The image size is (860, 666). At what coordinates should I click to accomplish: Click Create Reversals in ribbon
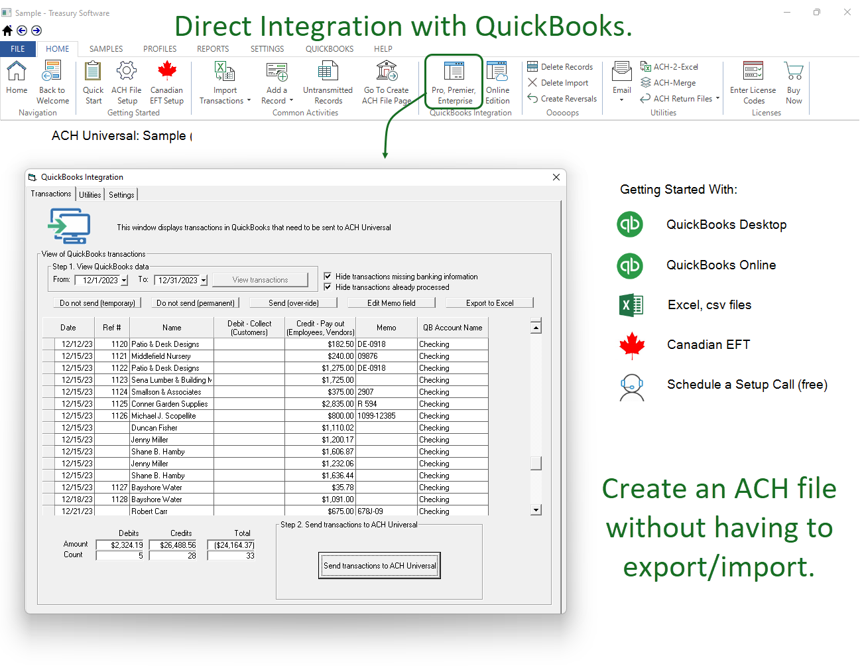coord(562,99)
